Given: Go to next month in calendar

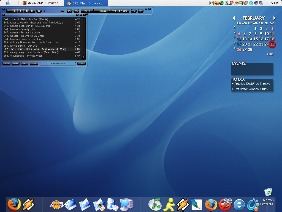Looking at the screenshot, I should coord(274,18).
